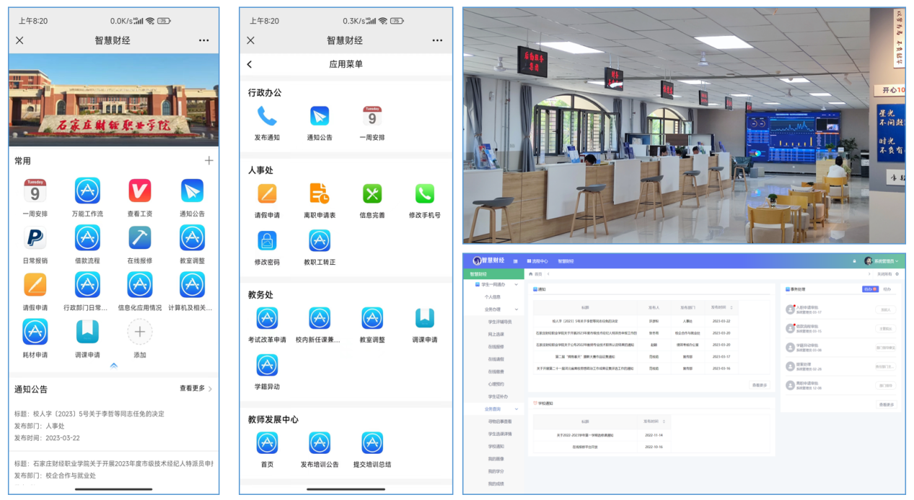Launch the 借款流程 loan process icon
Screen dimensions: 914x500
(87, 238)
